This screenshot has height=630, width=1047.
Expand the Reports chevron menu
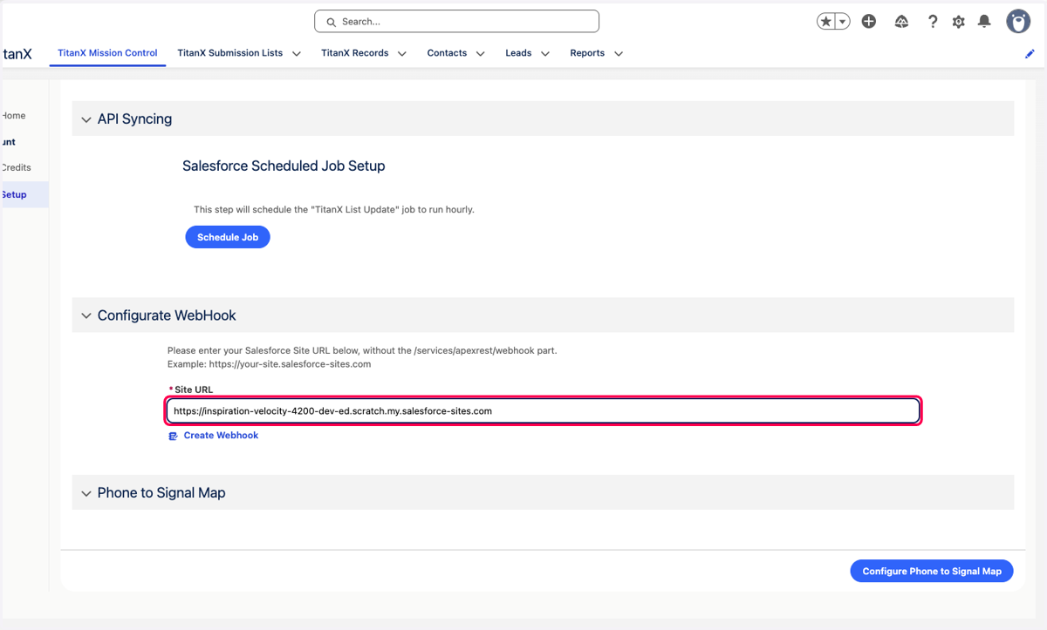(x=619, y=54)
